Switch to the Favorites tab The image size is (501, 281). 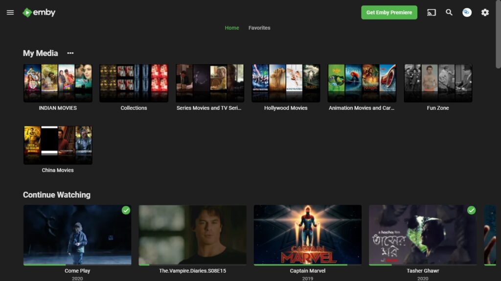(x=259, y=28)
